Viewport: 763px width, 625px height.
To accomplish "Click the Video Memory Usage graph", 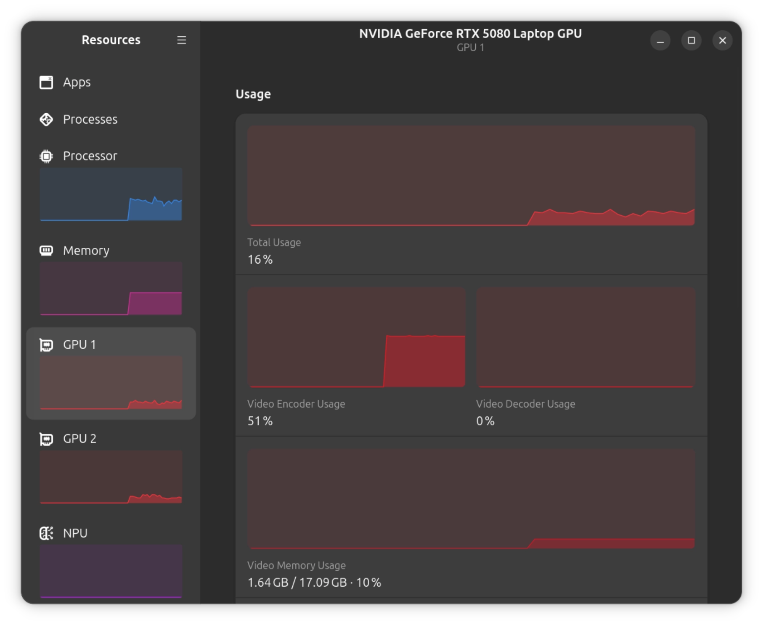I will point(471,499).
